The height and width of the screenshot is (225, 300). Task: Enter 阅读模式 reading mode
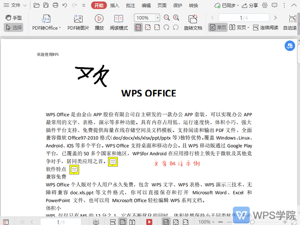pos(118,22)
